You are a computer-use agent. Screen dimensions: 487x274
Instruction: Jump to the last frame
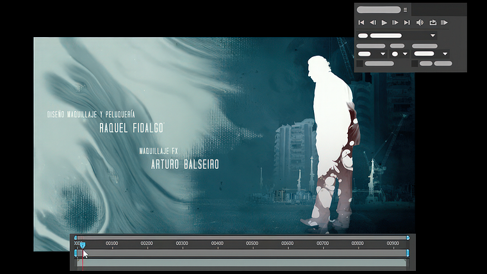click(x=407, y=22)
